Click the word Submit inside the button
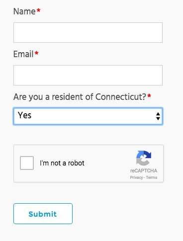 point(43,214)
